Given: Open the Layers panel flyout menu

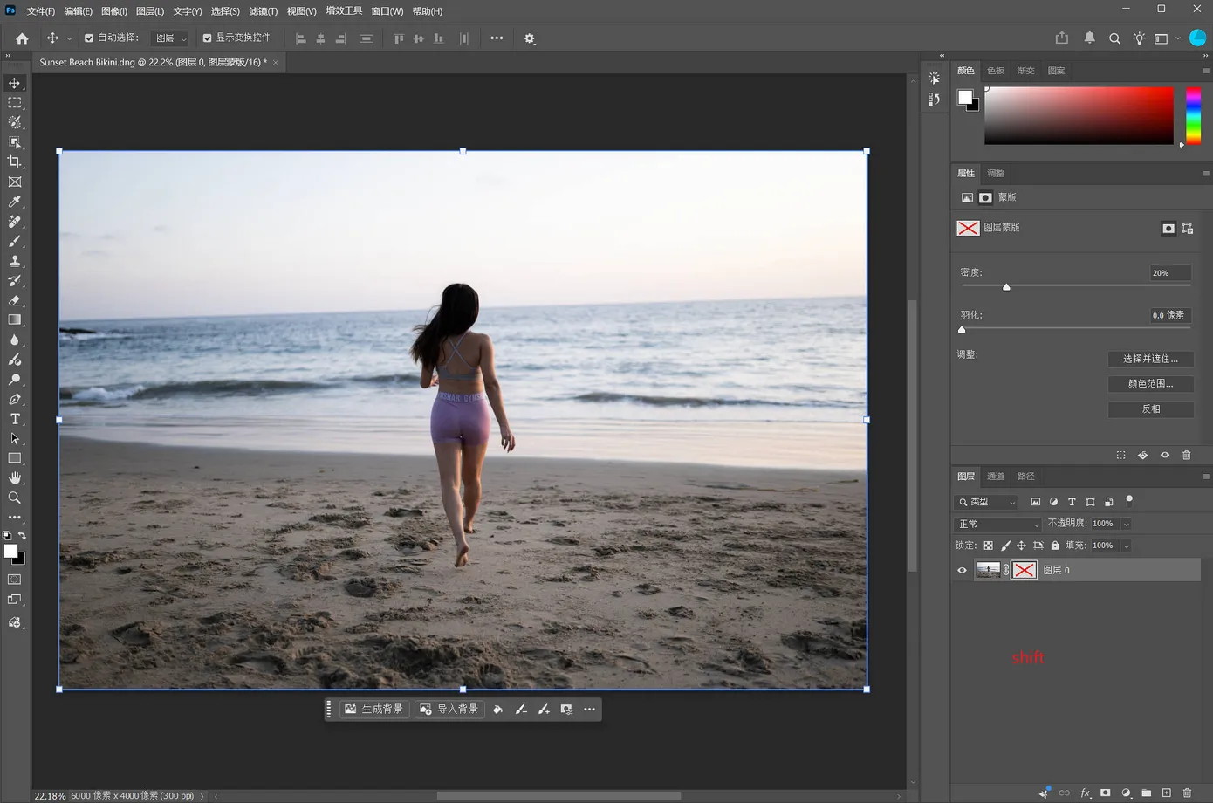Looking at the screenshot, I should [x=1206, y=477].
